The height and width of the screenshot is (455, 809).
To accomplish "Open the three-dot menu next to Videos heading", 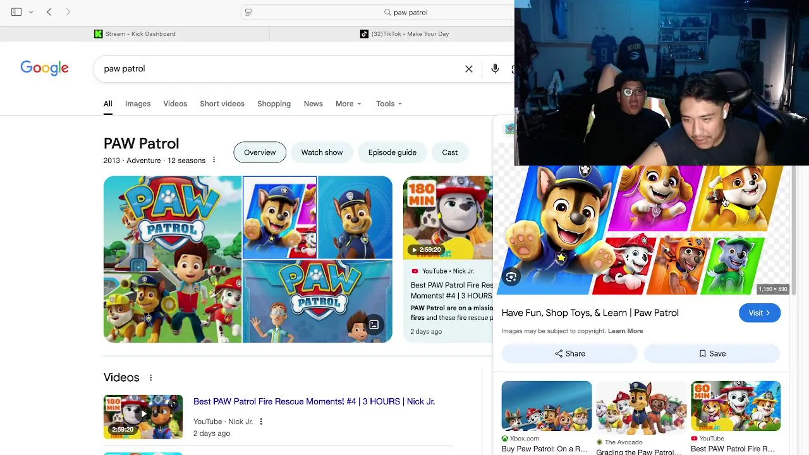I will (x=150, y=378).
